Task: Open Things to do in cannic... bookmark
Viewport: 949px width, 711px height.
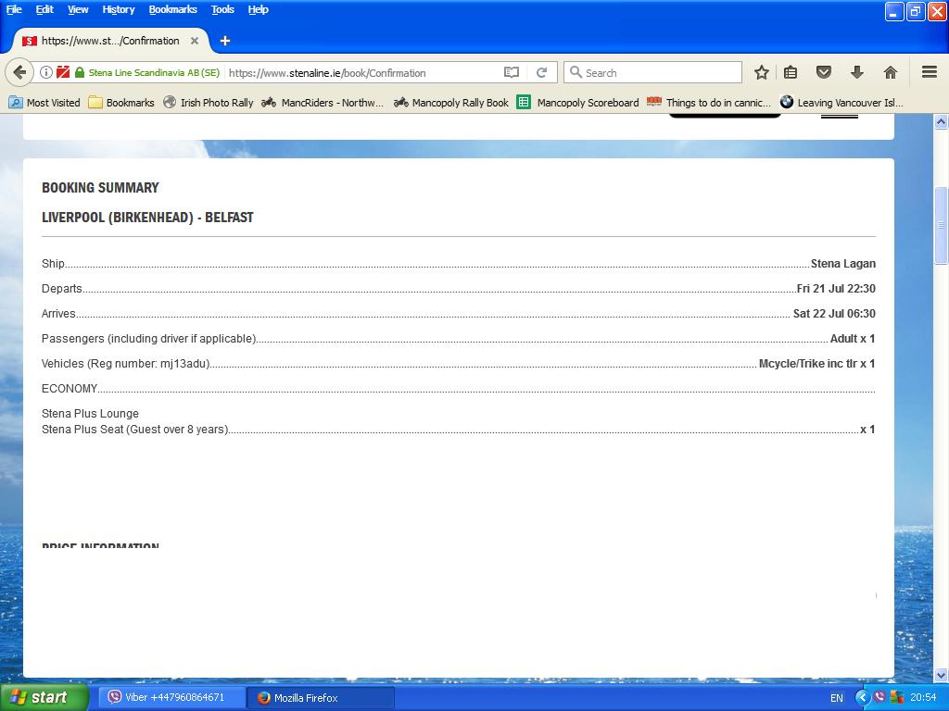Action: tap(709, 103)
